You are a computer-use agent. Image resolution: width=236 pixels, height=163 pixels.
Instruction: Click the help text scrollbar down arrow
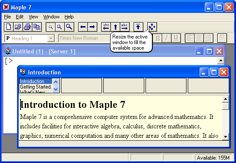[225, 137]
